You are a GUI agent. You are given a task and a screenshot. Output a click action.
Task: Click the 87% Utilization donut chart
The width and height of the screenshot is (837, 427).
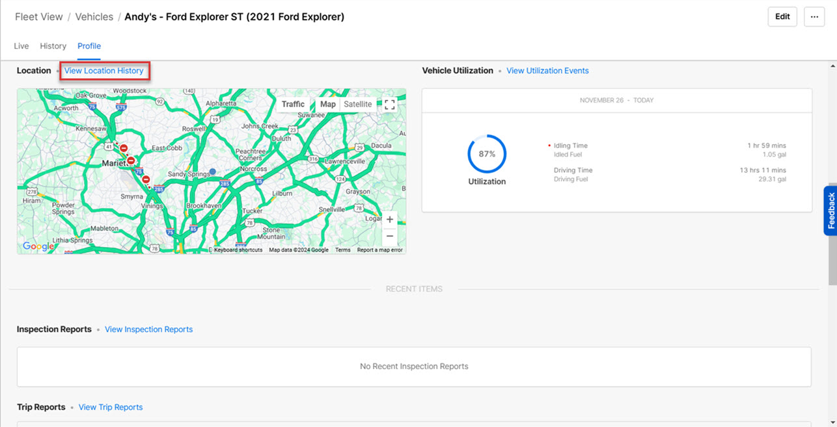(486, 155)
